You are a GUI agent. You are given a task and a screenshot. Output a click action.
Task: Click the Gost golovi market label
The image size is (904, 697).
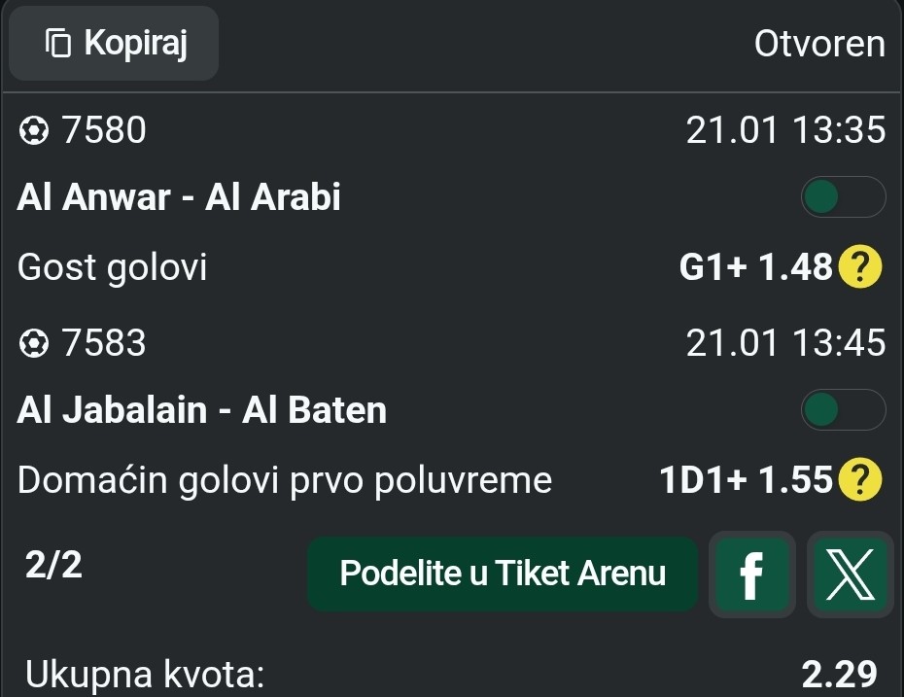113,267
